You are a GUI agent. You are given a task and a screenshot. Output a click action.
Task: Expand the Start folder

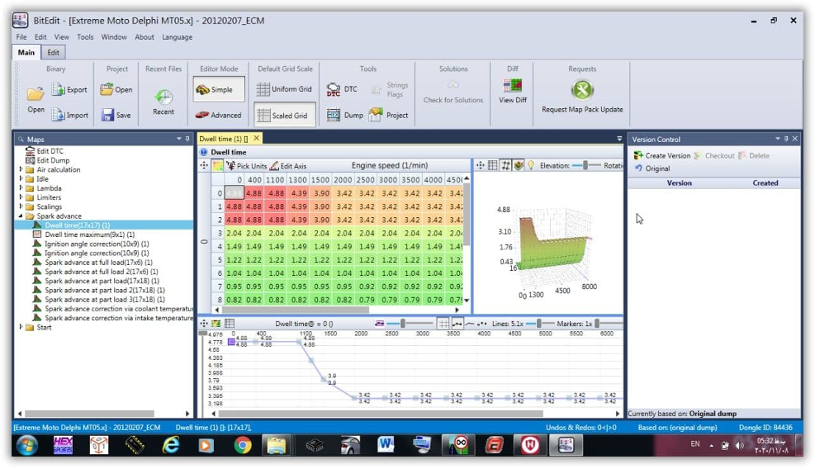pos(21,327)
